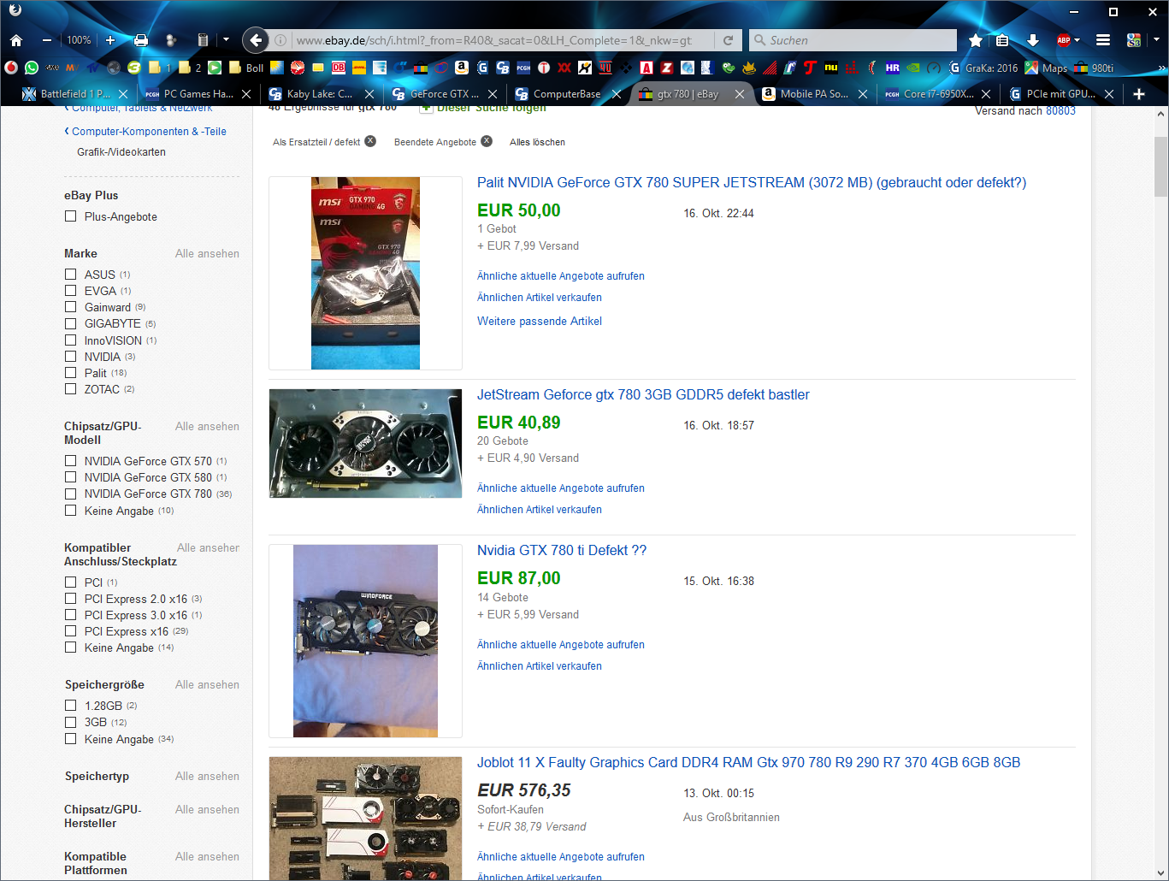Check the ZOTAC brand box

click(71, 389)
